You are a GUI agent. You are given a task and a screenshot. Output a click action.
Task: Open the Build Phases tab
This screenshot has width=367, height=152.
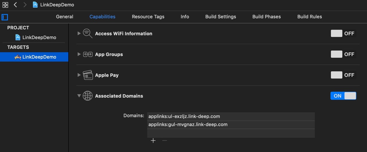pyautogui.click(x=266, y=17)
